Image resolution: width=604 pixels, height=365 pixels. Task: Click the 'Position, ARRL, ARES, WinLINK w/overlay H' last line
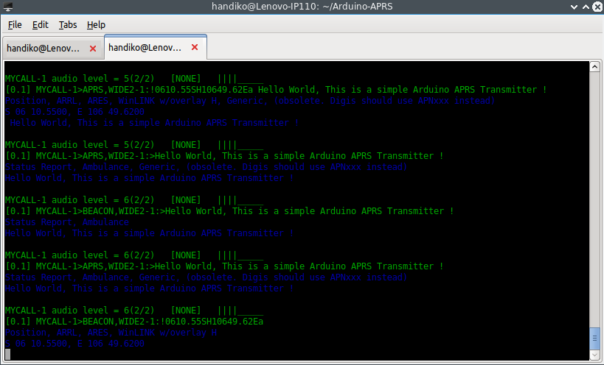coord(111,333)
